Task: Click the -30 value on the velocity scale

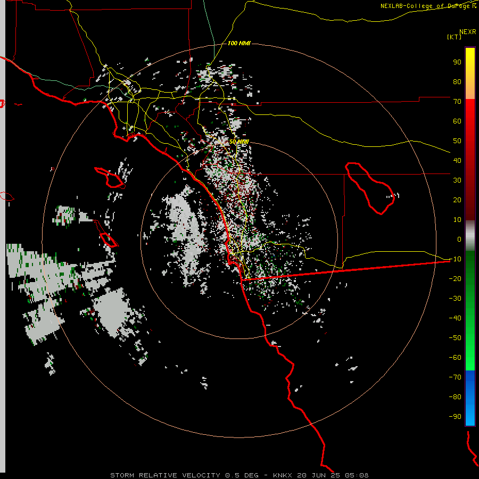Action: tap(455, 299)
